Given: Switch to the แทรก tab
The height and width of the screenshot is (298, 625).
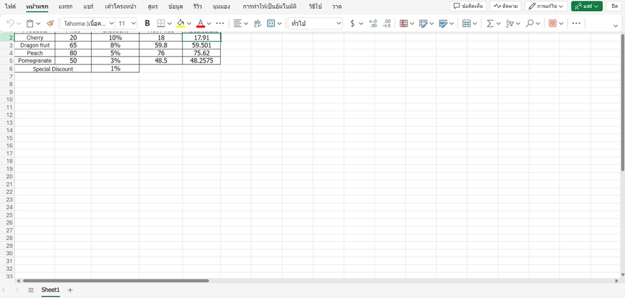Looking at the screenshot, I should click(65, 7).
